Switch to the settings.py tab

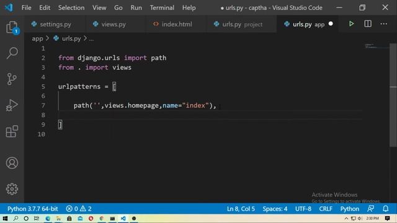pyautogui.click(x=55, y=24)
